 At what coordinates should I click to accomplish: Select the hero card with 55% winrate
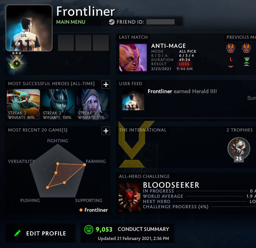93,105
